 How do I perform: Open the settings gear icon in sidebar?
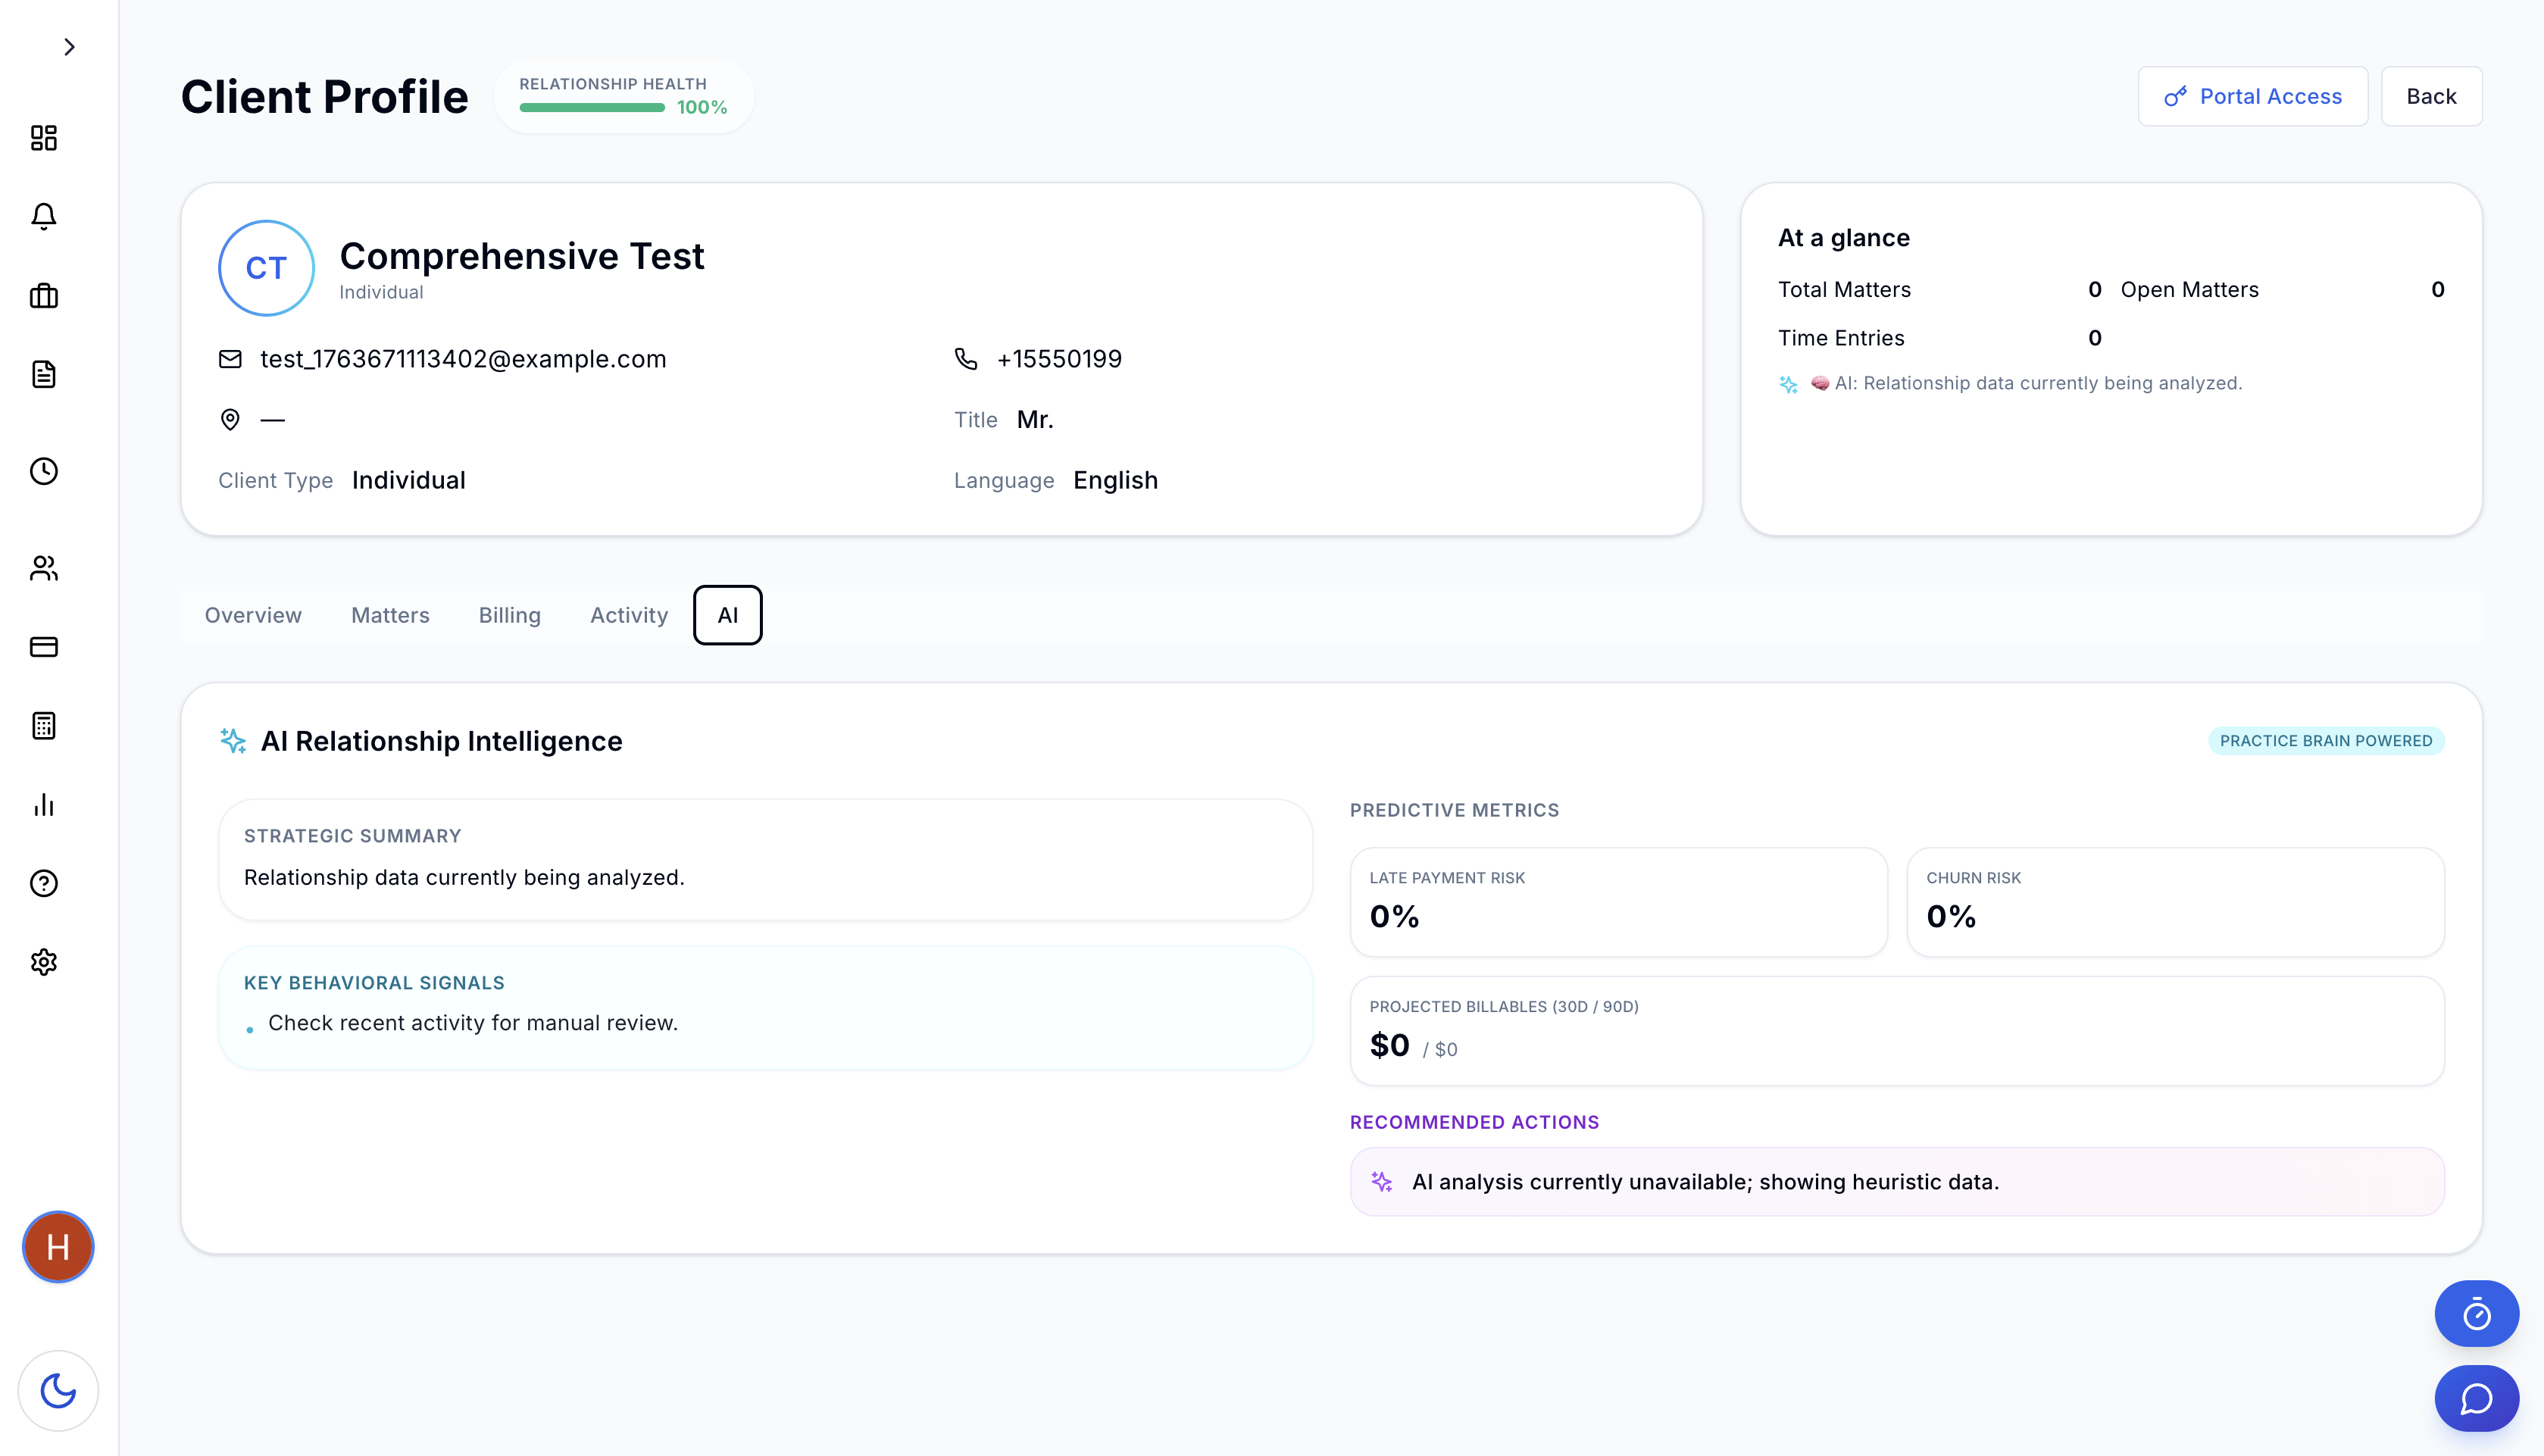pyautogui.click(x=44, y=962)
